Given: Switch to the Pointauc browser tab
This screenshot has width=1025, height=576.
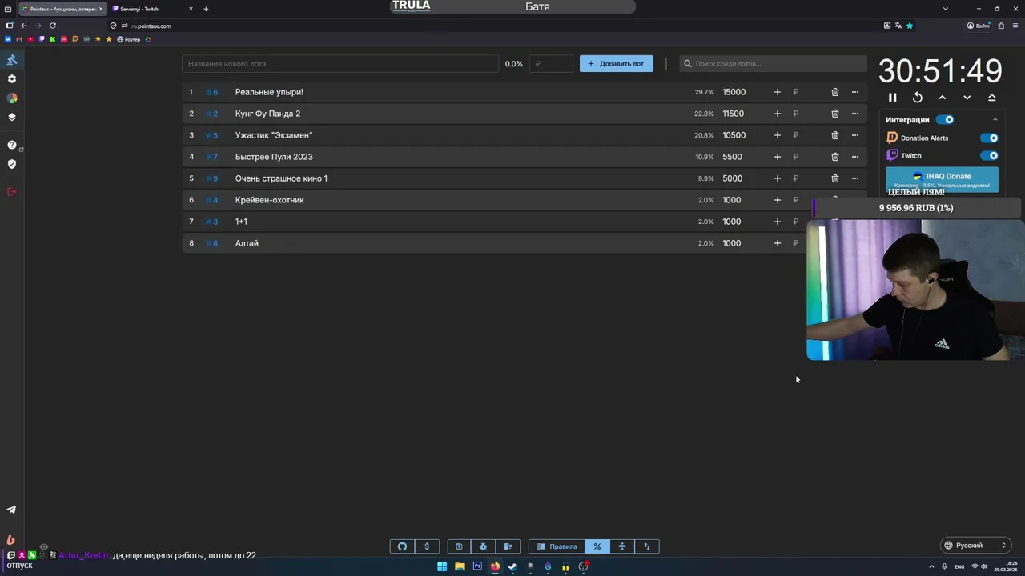Looking at the screenshot, I should (62, 9).
